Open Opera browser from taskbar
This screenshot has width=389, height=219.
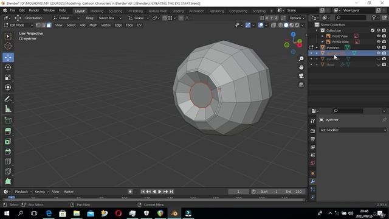(119, 214)
